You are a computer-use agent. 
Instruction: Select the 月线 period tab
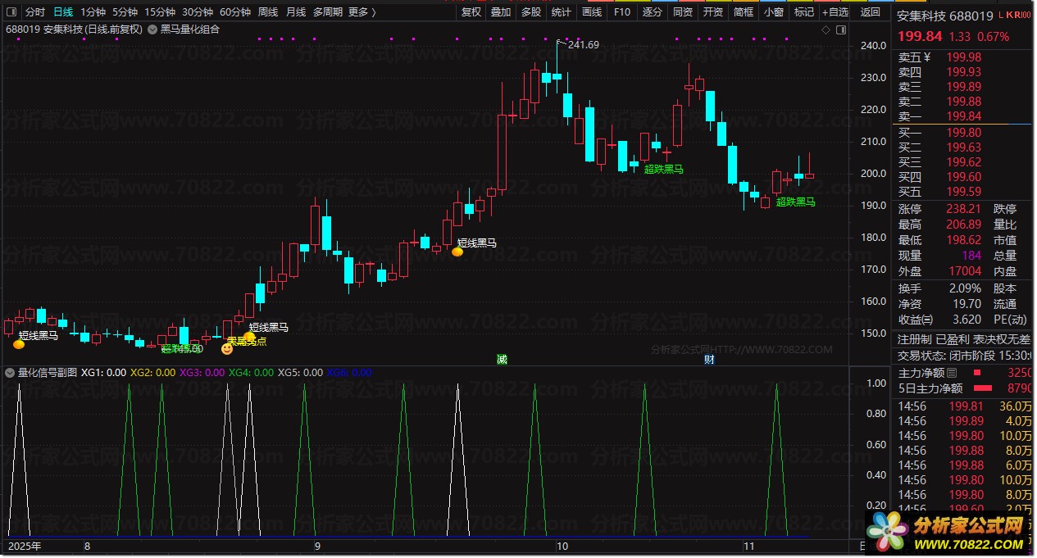point(296,12)
